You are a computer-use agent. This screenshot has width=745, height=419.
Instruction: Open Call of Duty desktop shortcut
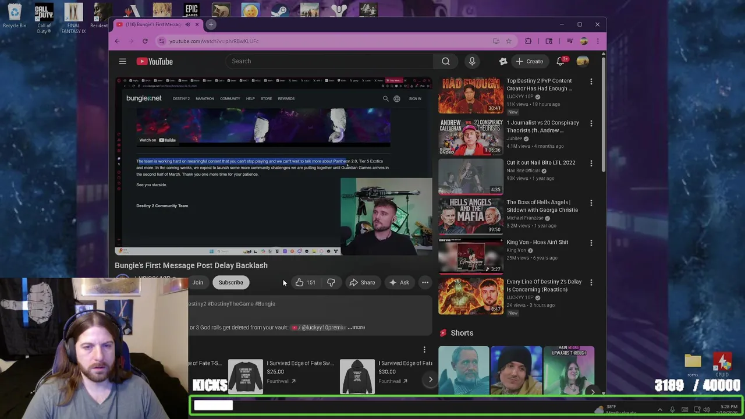[x=44, y=19]
